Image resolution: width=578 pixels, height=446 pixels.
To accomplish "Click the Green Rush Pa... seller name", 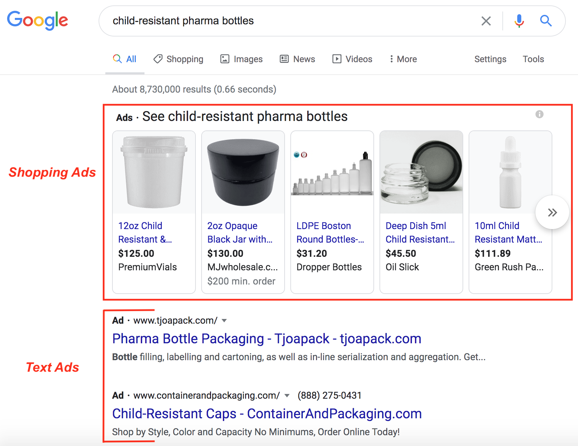I will [x=509, y=267].
